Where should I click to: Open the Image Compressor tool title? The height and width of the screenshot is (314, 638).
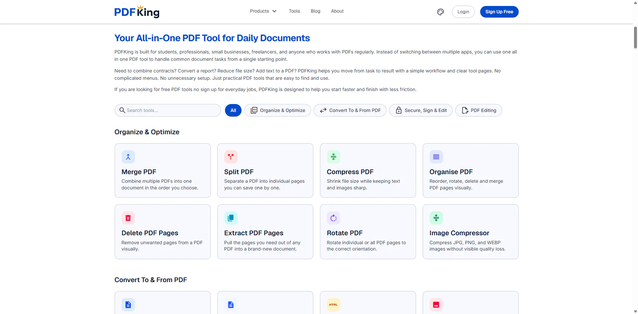[459, 233]
